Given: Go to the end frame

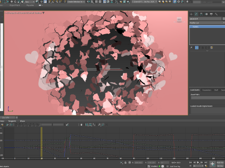Looking at the screenshot, I should coord(206,162).
